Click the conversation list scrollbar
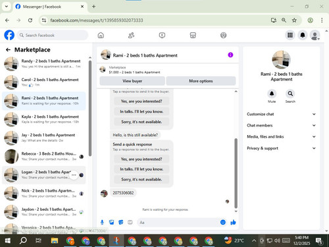This screenshot has height=247, width=329. click(x=90, y=108)
